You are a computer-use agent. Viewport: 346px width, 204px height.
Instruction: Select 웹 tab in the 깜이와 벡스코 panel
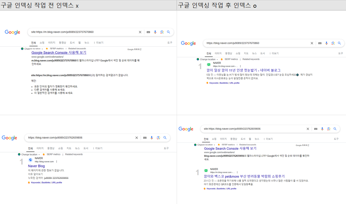pos(250,139)
